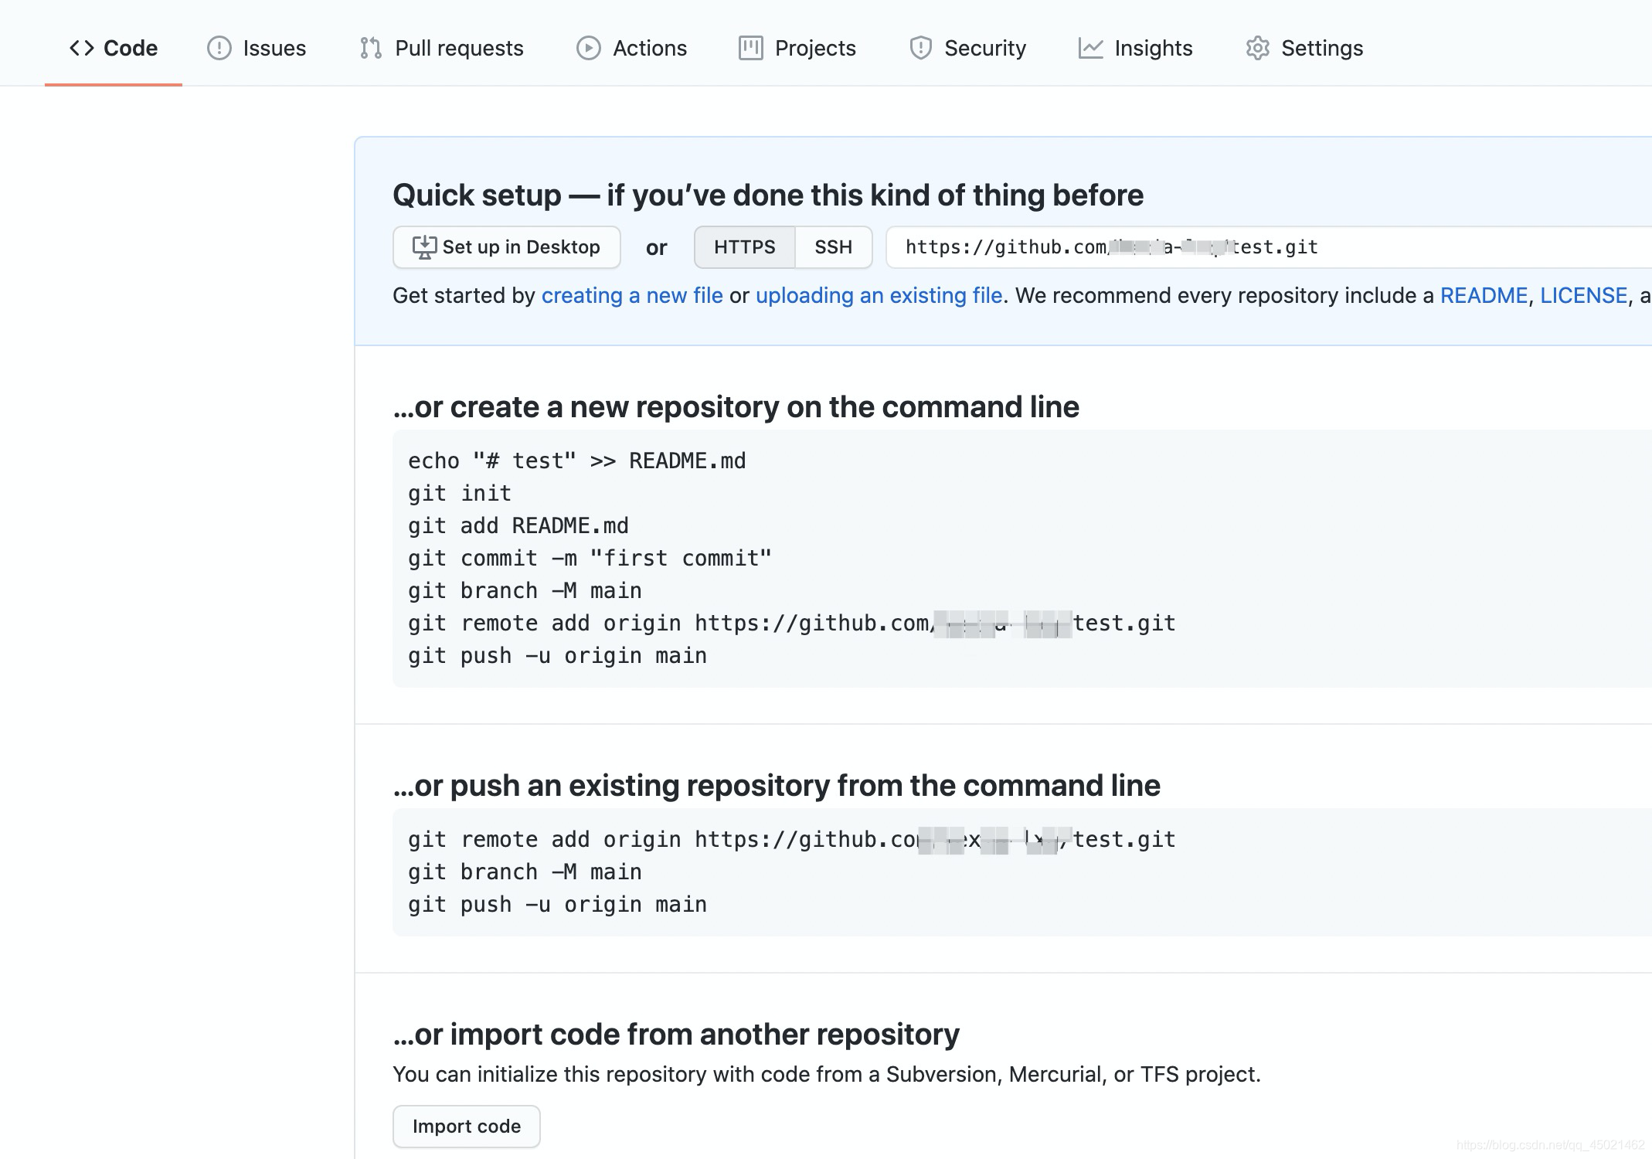Screen dimensions: 1652x1159
Task: Click 'git push -u origin main' in create section
Action: click(x=558, y=656)
